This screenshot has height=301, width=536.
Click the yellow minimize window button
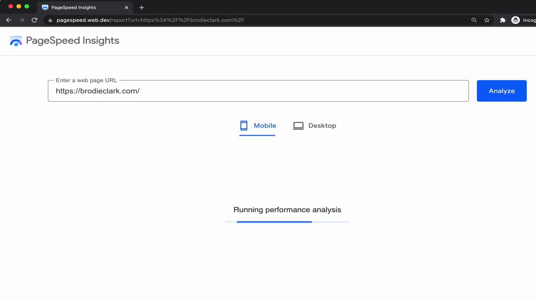click(19, 6)
